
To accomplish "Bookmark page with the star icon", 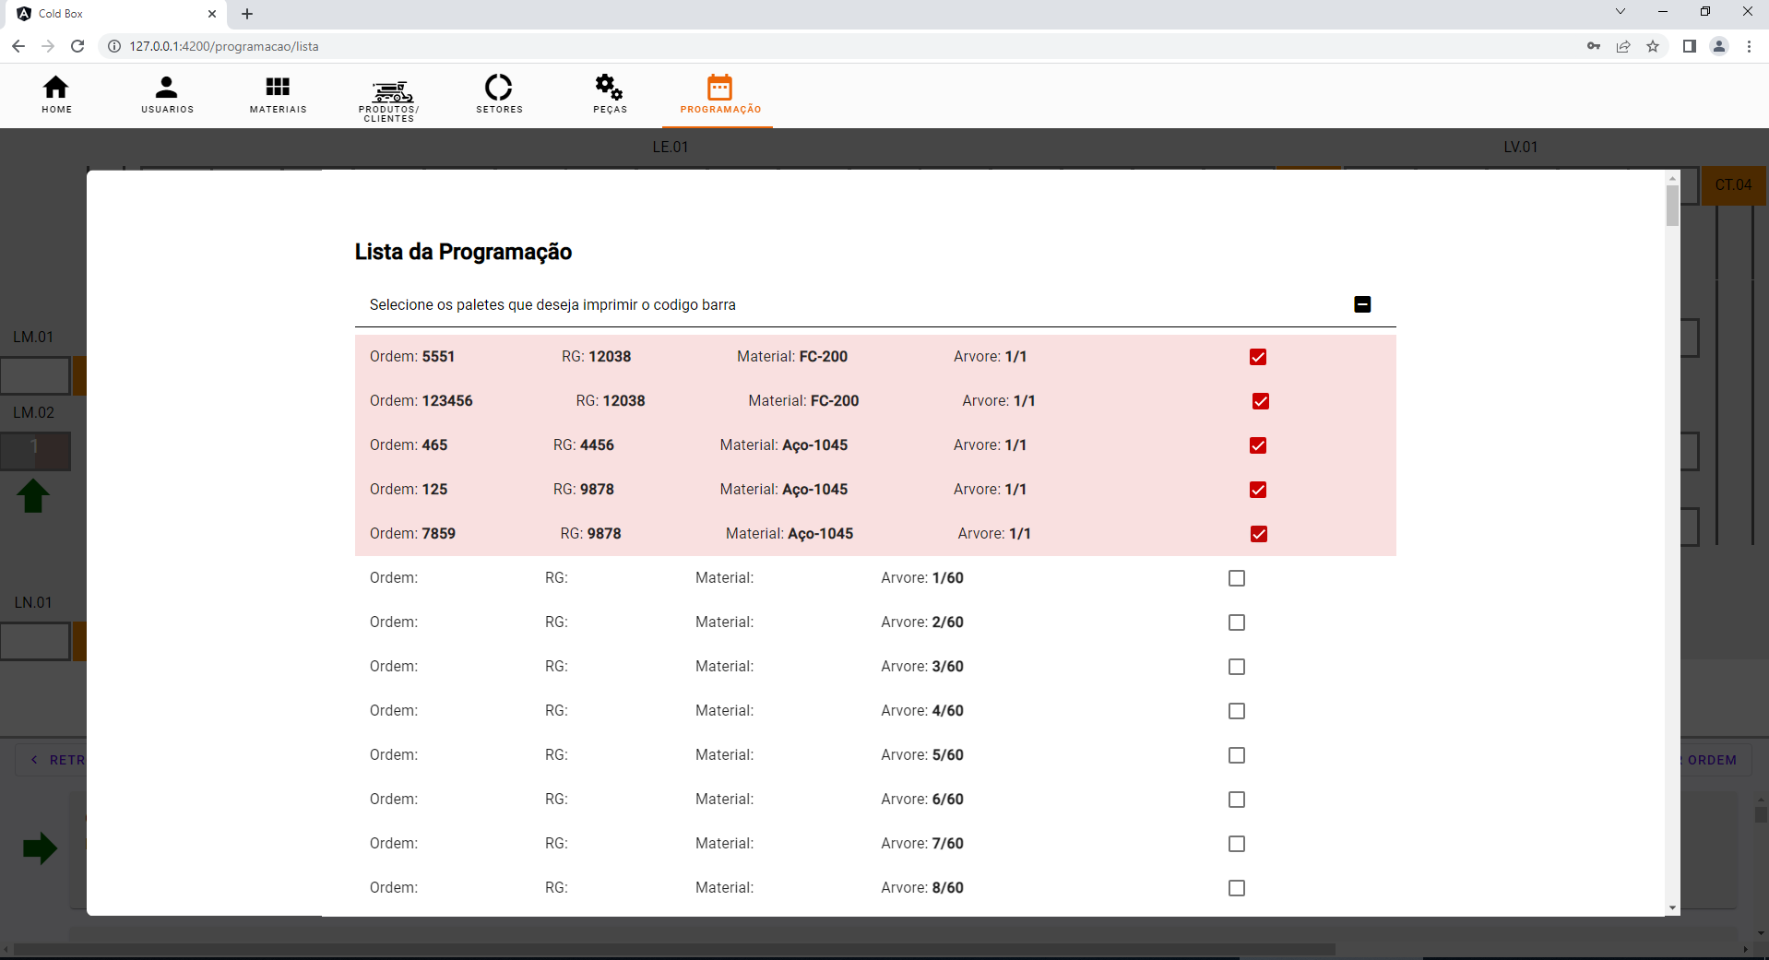I will point(1653,46).
